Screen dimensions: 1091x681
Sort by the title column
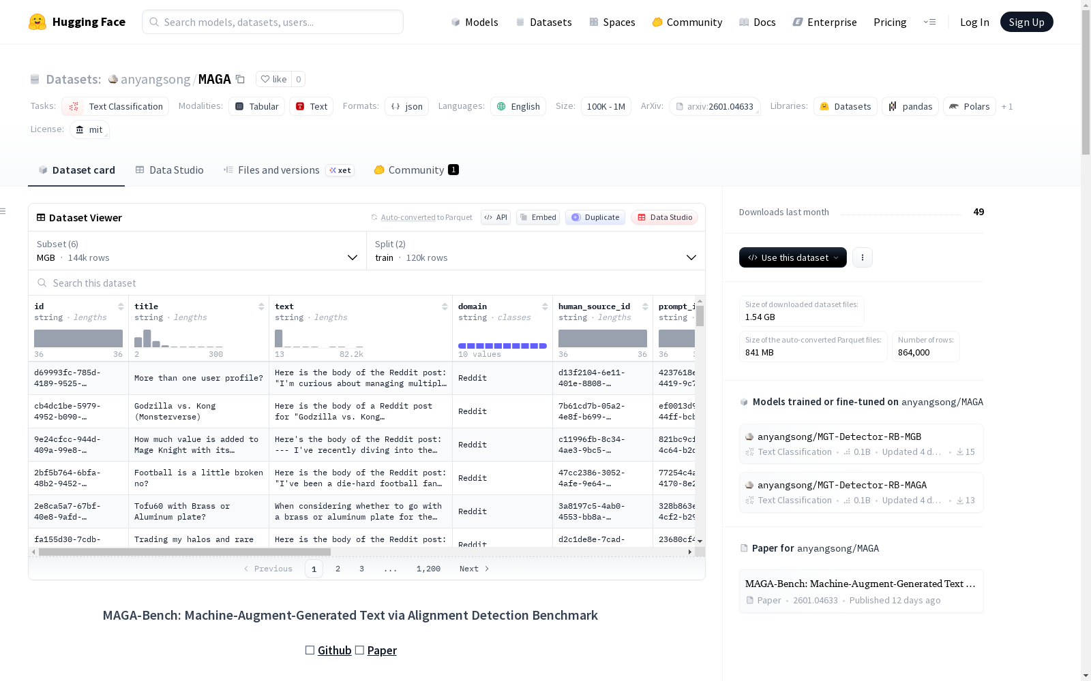261,306
